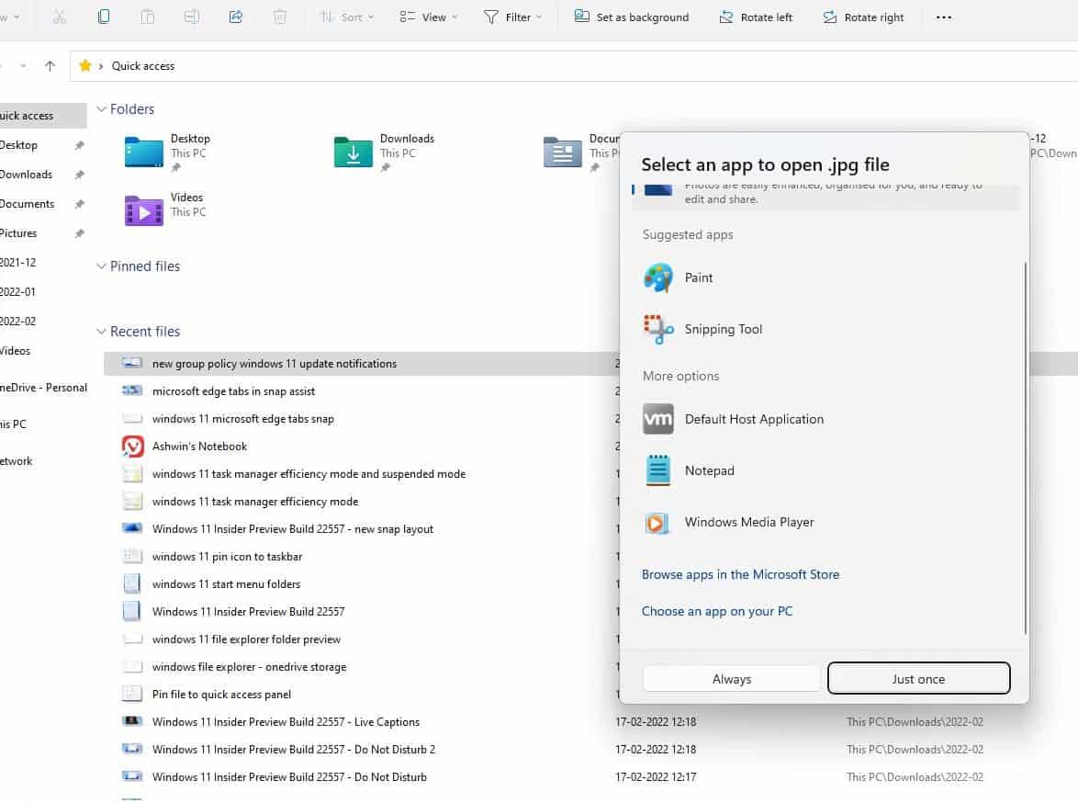This screenshot has height=803, width=1078.
Task: Unpin Desktop using sidebar pin icon
Action: point(79,145)
